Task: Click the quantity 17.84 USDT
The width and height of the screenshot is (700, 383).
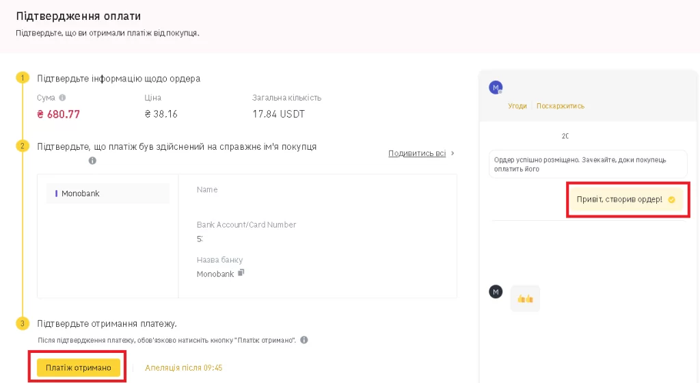Action: [279, 114]
